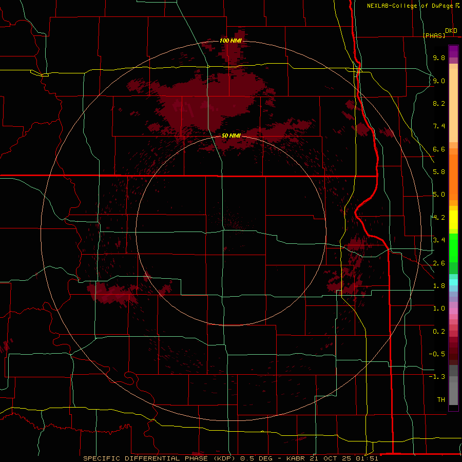
Task: Click the cyan segment of the color bar
Action: [453, 282]
